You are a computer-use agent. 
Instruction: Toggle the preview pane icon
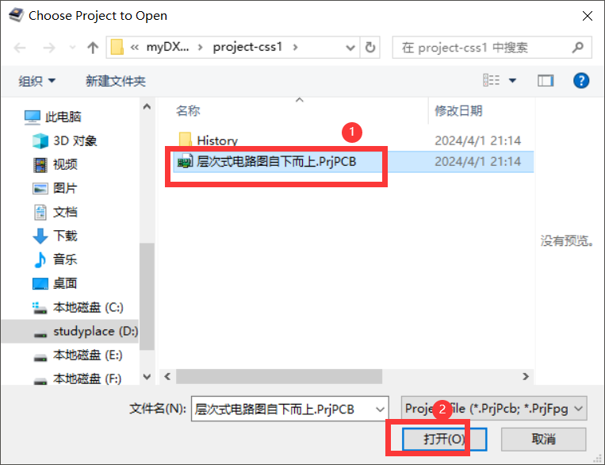546,81
